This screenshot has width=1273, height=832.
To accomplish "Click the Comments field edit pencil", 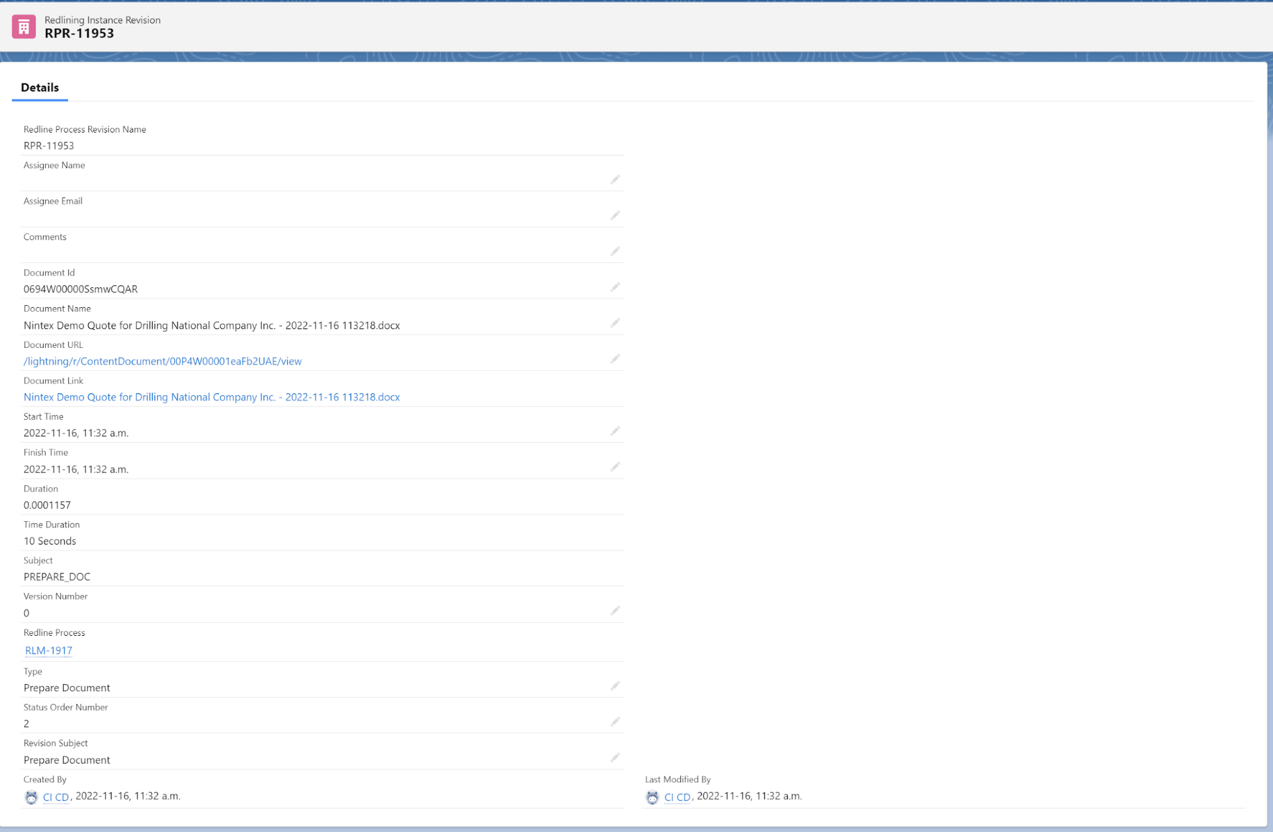I will pyautogui.click(x=615, y=252).
